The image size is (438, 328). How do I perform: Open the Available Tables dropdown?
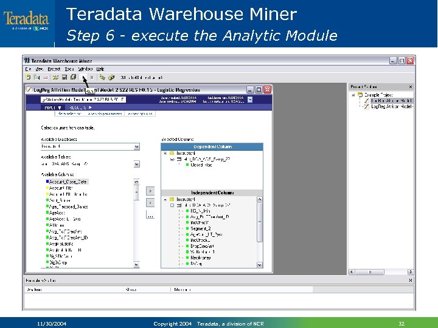137,164
